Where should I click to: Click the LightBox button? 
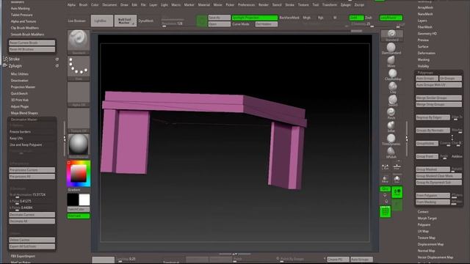[x=102, y=21]
